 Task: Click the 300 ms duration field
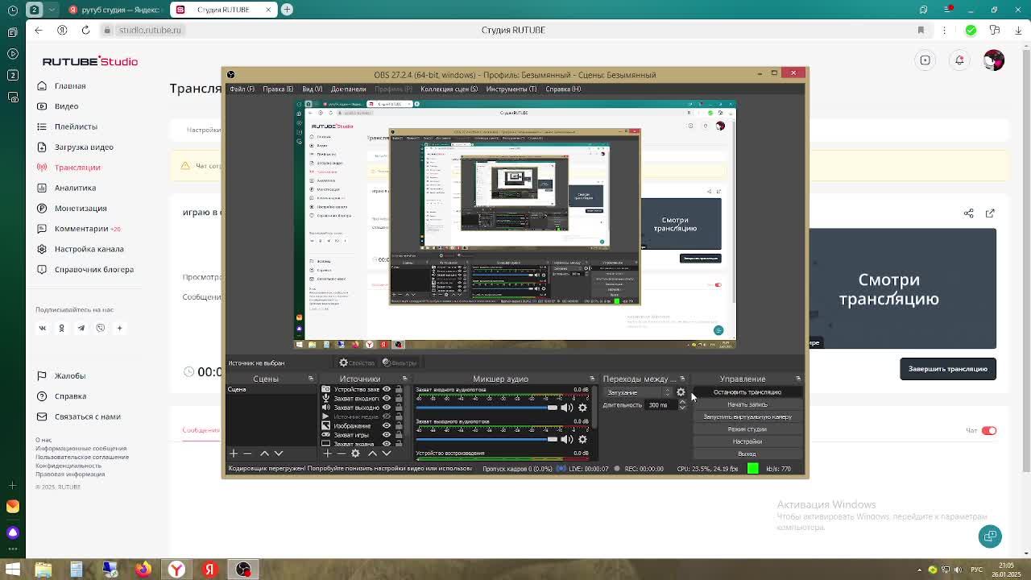(661, 405)
